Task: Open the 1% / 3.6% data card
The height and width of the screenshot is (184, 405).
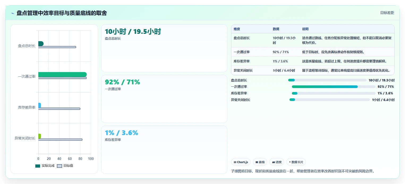Action: (164, 150)
